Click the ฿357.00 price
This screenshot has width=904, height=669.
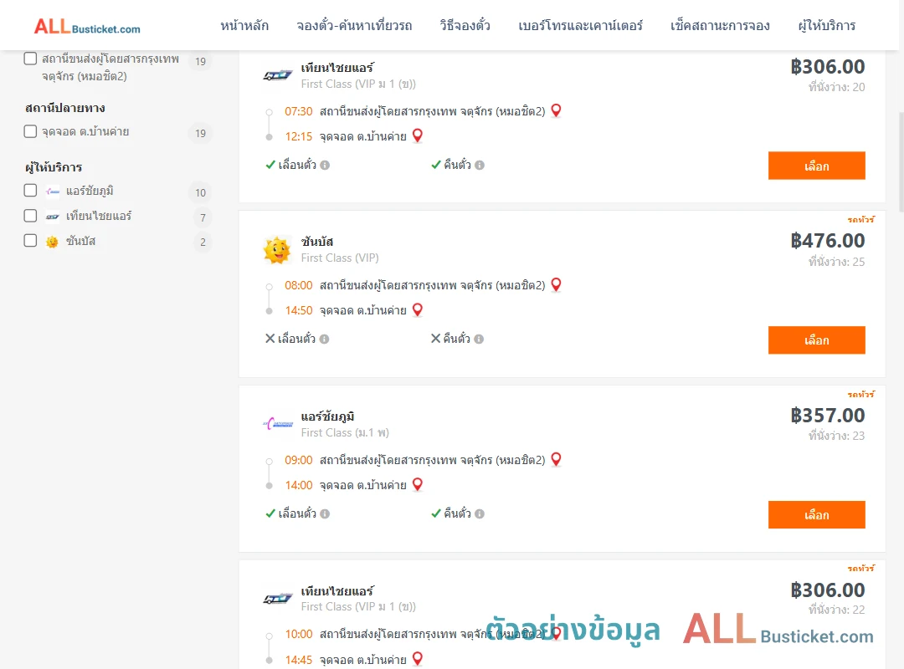click(827, 416)
